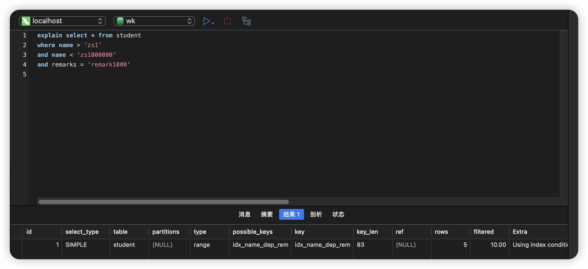Click the stop execution square icon
Image resolution: width=588 pixels, height=269 pixels.
(x=227, y=21)
